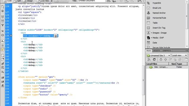Click the Insert panel scroll down arrow

point(187,46)
